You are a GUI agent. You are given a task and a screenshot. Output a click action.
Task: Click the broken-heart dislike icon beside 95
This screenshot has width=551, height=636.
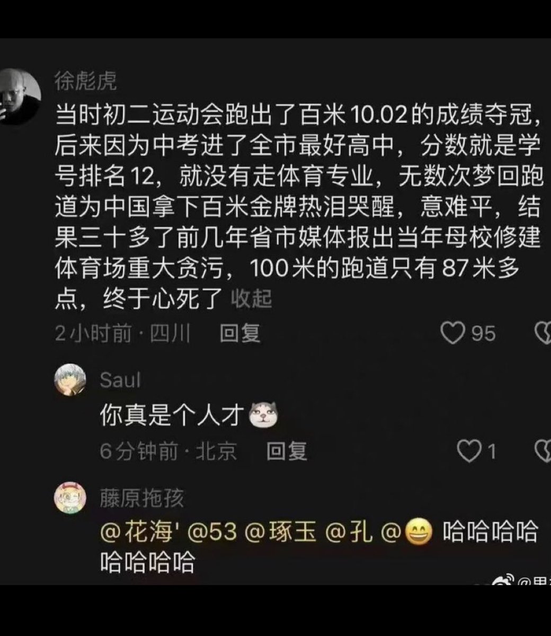pos(542,333)
